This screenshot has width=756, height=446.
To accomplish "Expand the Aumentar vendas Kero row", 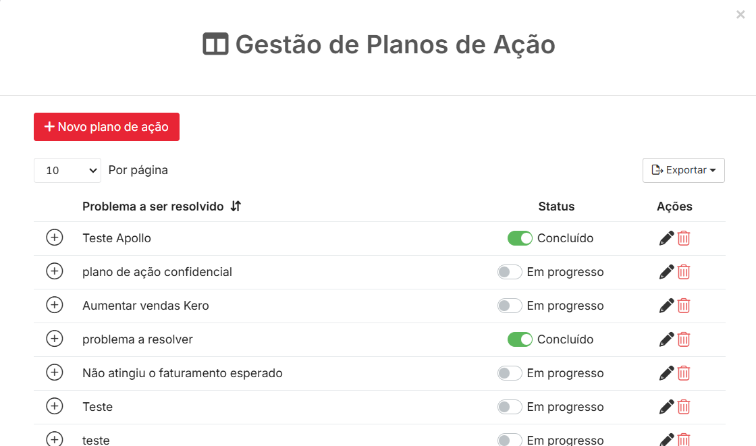I will 55,305.
